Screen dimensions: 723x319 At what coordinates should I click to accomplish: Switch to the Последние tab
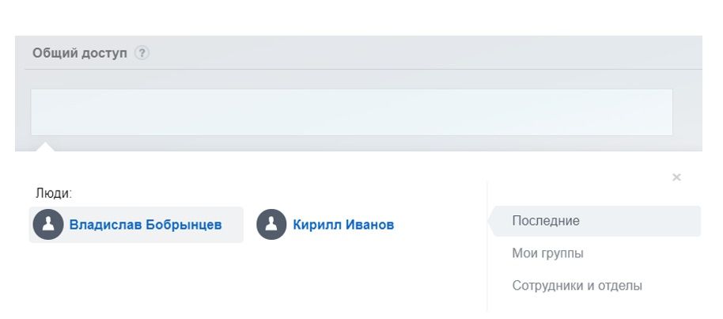click(546, 221)
